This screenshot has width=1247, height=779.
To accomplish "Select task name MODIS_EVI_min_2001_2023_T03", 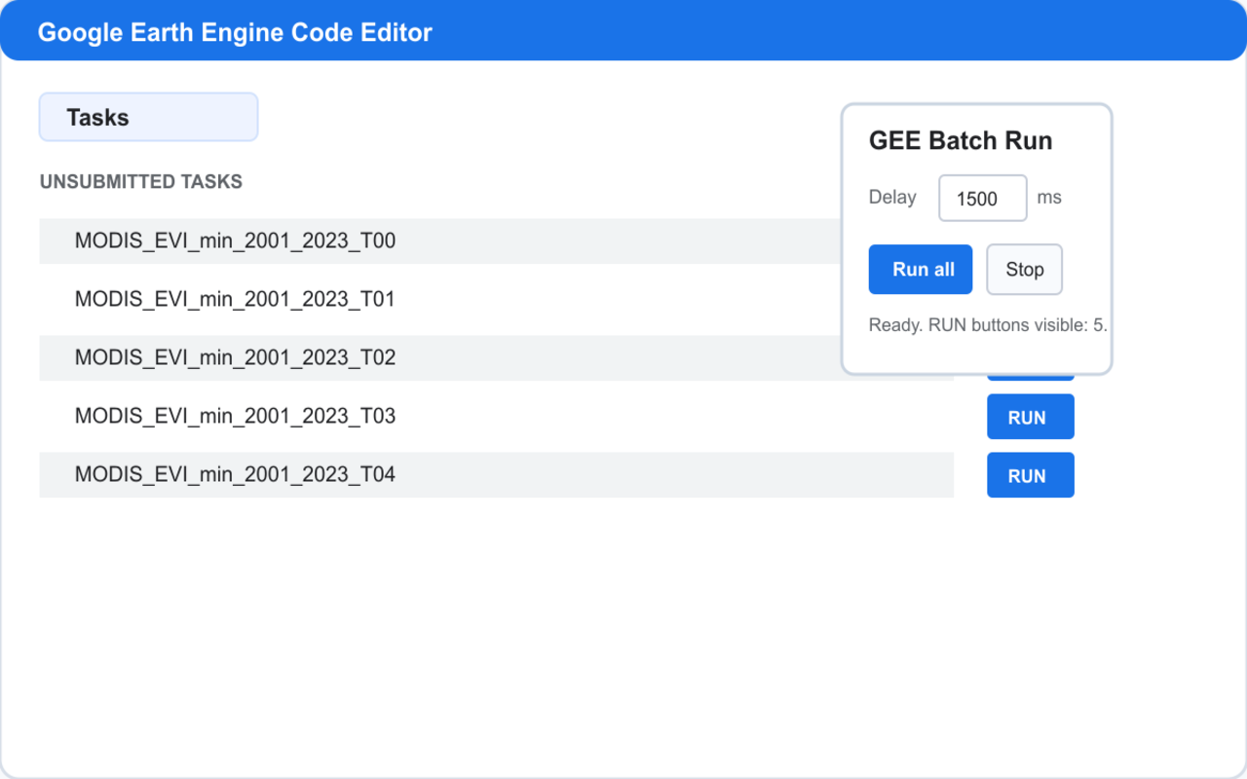I will point(235,416).
